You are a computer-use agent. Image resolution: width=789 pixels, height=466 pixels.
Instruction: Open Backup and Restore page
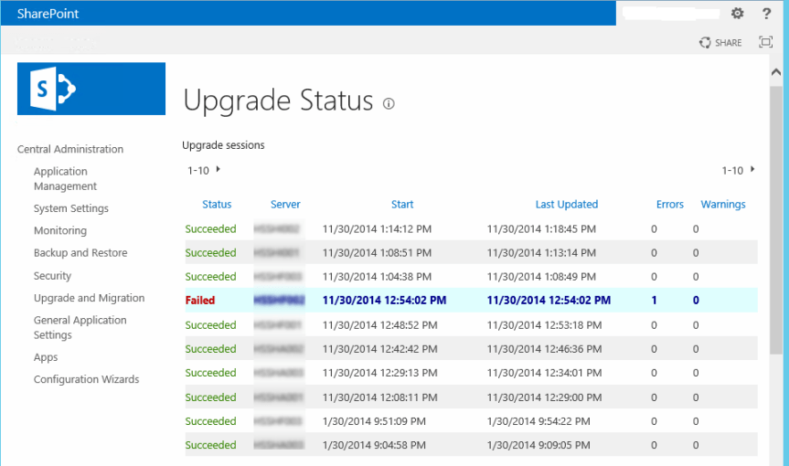(x=80, y=253)
